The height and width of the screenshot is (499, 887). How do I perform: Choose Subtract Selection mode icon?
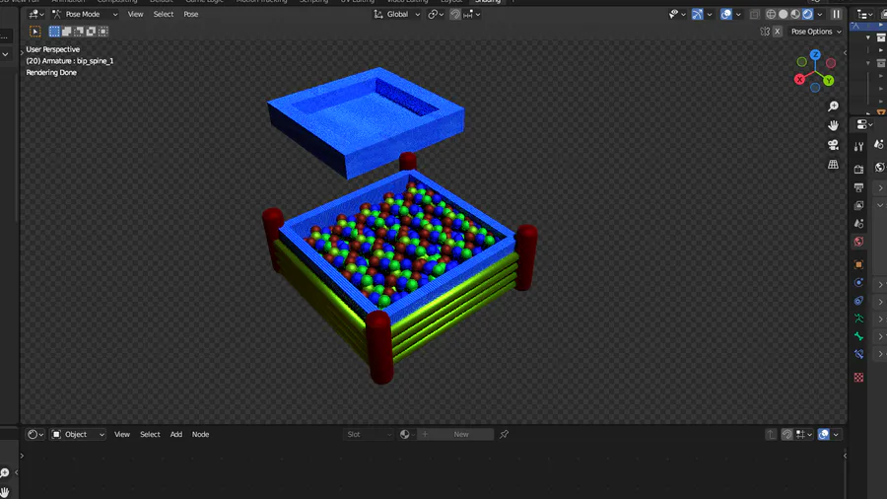79,32
